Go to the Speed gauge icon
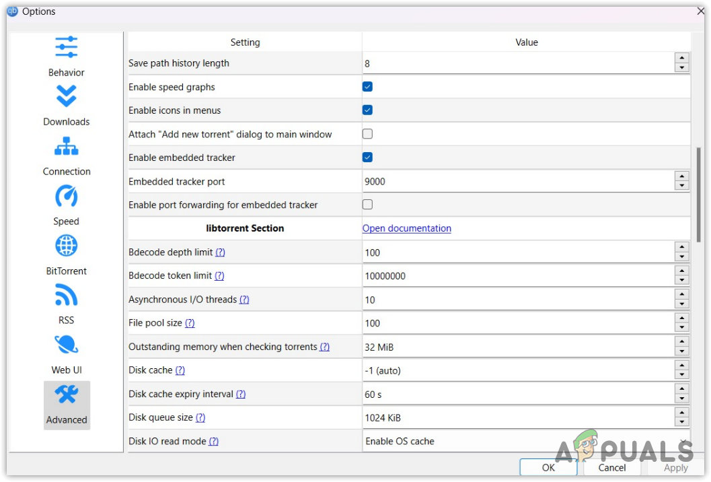The width and height of the screenshot is (711, 482). (x=66, y=197)
